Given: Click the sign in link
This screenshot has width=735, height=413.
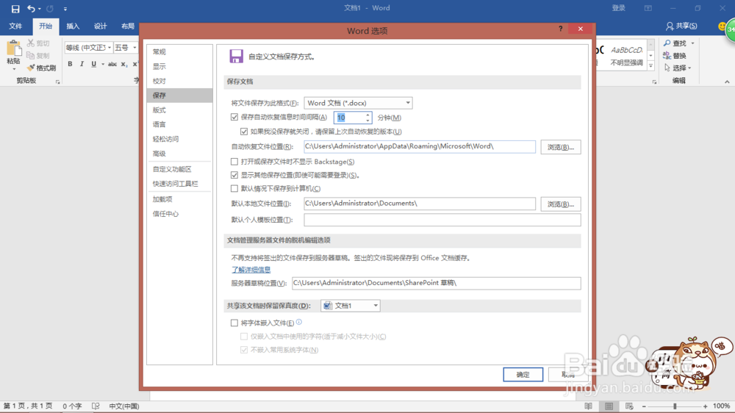Looking at the screenshot, I should pyautogui.click(x=619, y=8).
